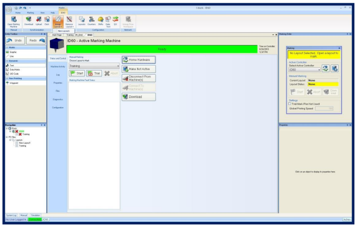Click the Home Hardware button
Viewport: 357px width, 227px height.
139,59
